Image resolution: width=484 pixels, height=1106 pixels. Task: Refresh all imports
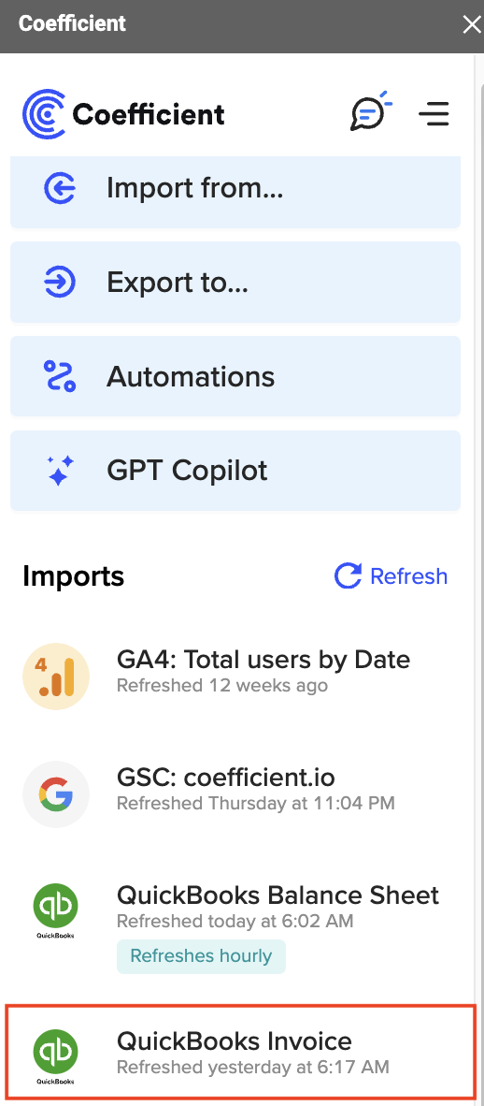click(x=391, y=576)
